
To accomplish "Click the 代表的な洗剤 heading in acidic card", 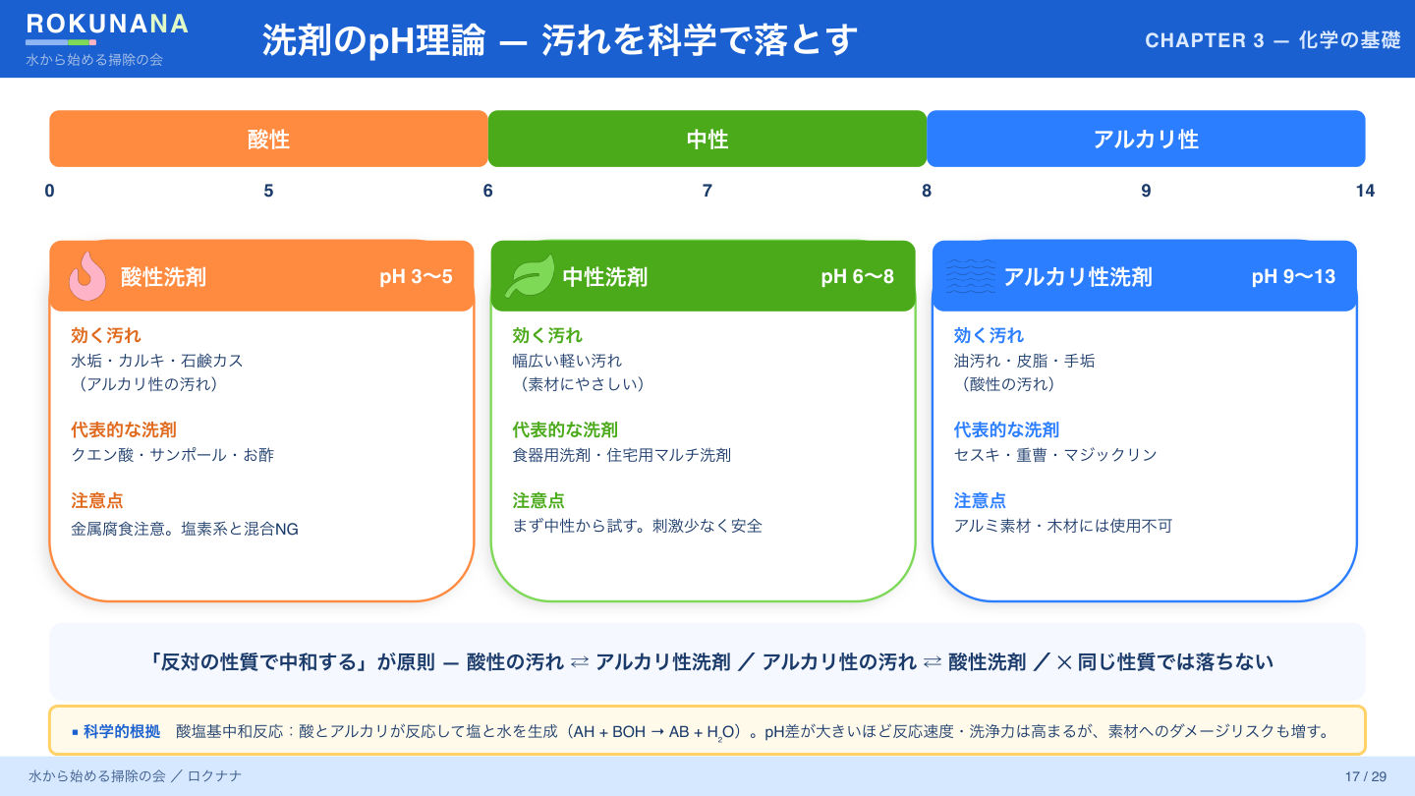I will coord(124,429).
